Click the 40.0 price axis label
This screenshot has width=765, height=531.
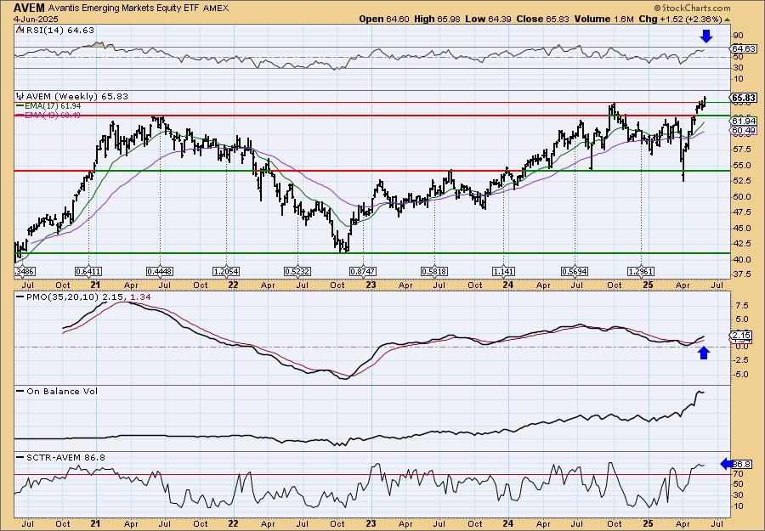tap(741, 259)
